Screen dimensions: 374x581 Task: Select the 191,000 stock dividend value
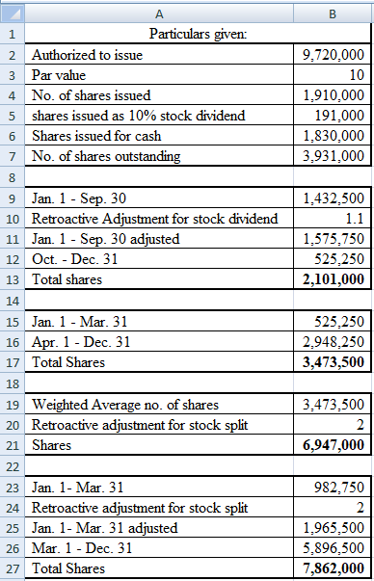pos(333,116)
